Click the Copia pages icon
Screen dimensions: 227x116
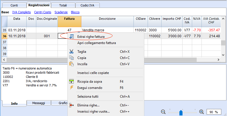pos(71,58)
